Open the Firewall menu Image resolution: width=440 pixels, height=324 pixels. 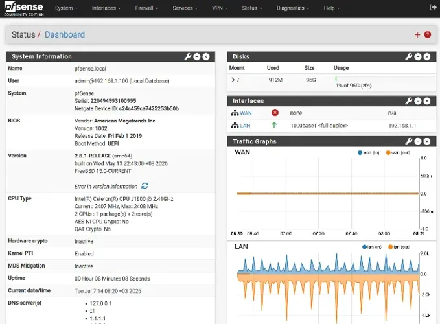(146, 8)
